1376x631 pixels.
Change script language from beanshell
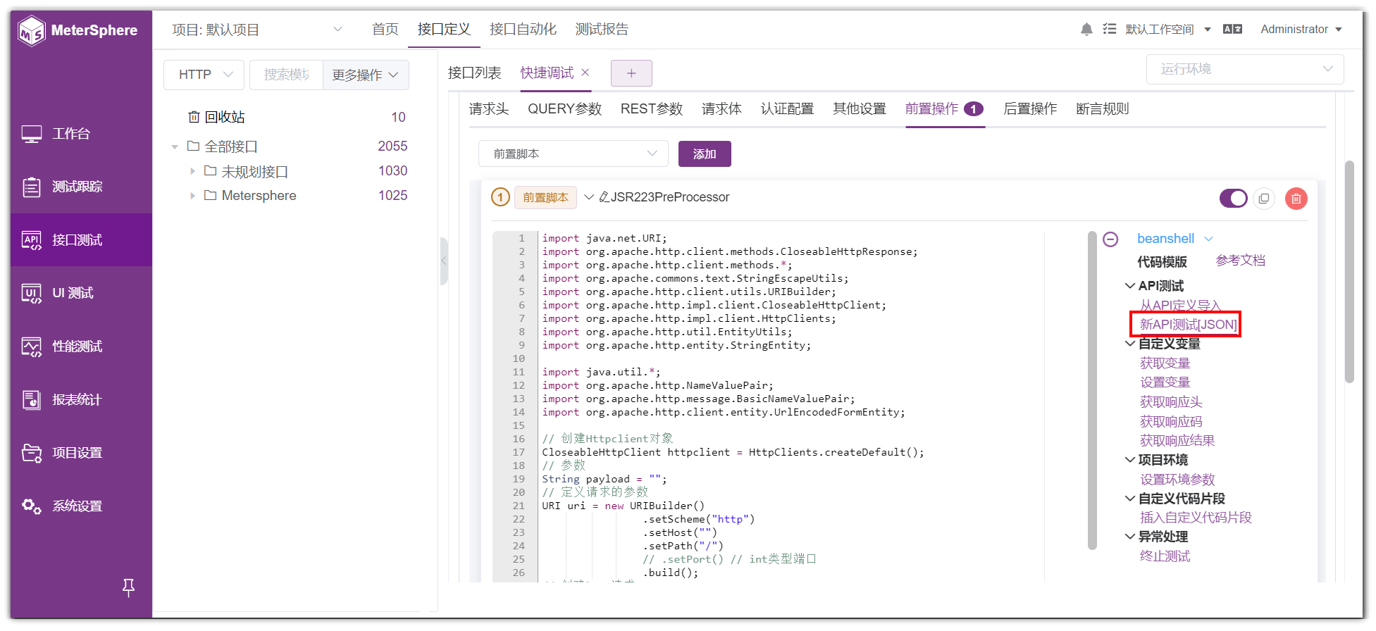pos(1174,239)
